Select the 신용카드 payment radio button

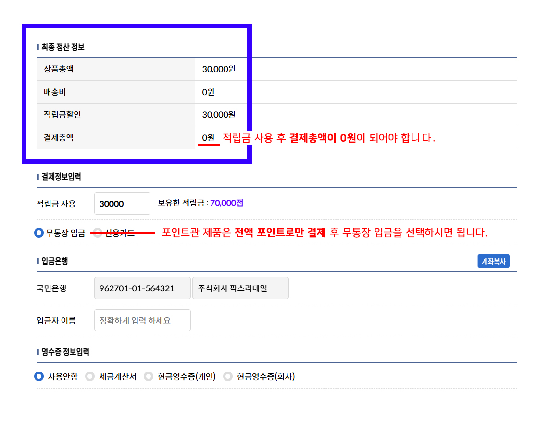coord(98,233)
